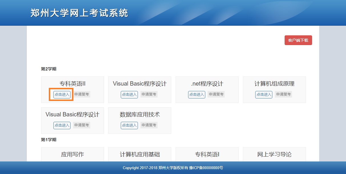346x174 pixels.
Task: Click 申请复考 for Visual Basic beside 数据库应用技术
Action: 81,125
